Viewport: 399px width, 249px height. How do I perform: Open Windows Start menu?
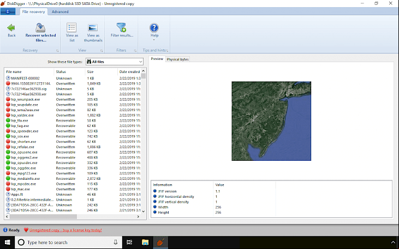[7, 242]
